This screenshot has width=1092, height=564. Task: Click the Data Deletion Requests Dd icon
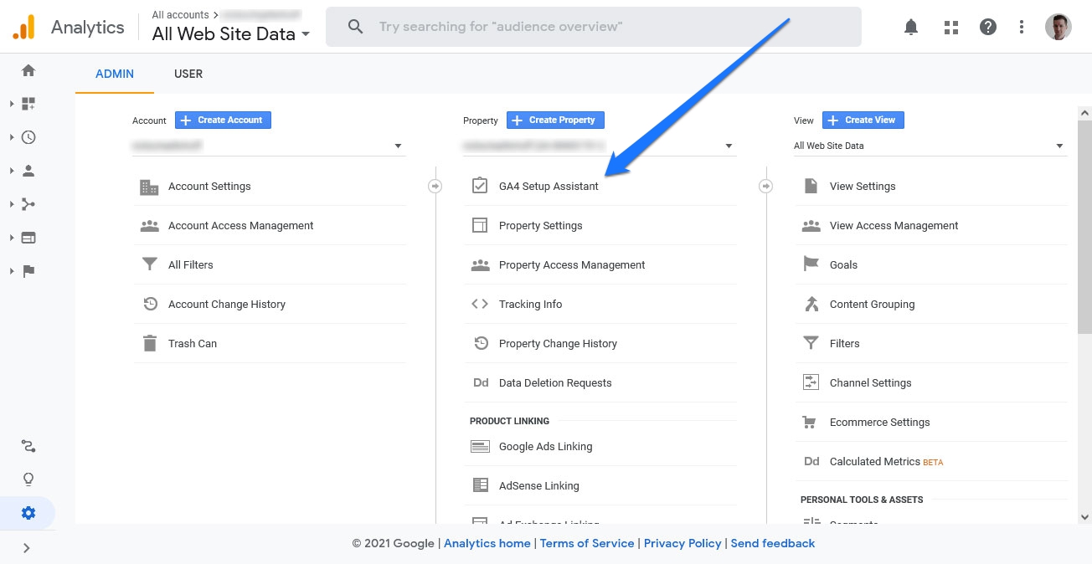click(481, 382)
